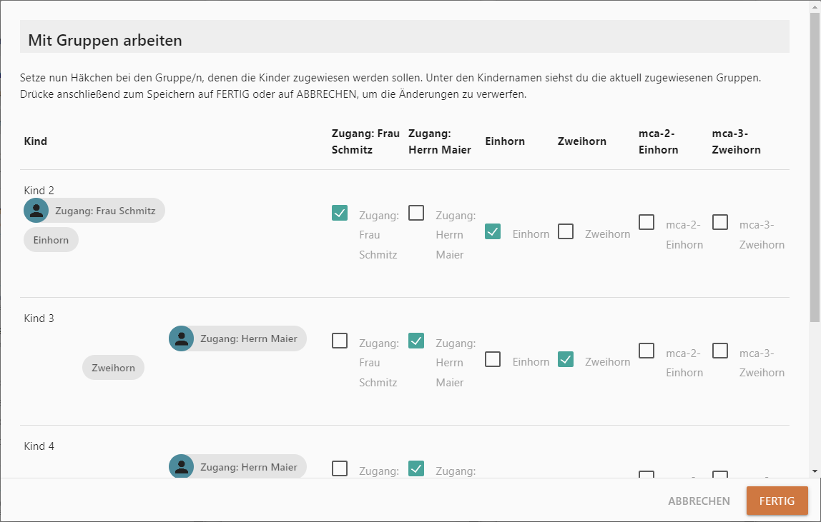Uncheck Zugang: Herrn Maier for Kind 4

pyautogui.click(x=416, y=468)
